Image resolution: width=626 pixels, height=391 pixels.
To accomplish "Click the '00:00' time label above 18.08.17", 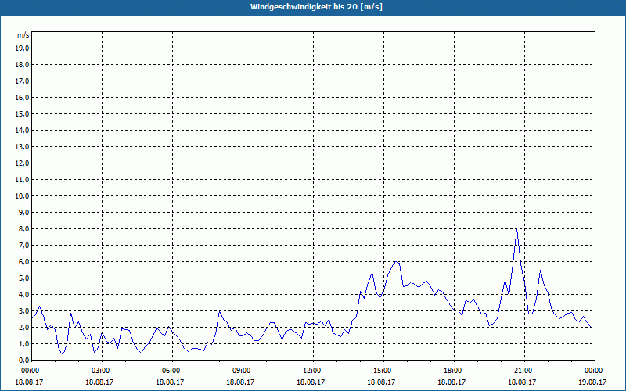I will point(30,371).
